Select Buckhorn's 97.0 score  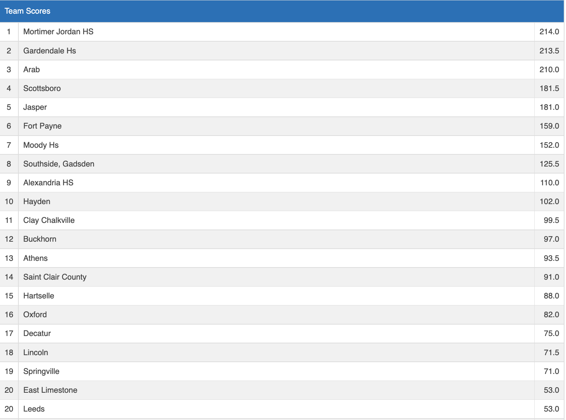tap(551, 239)
